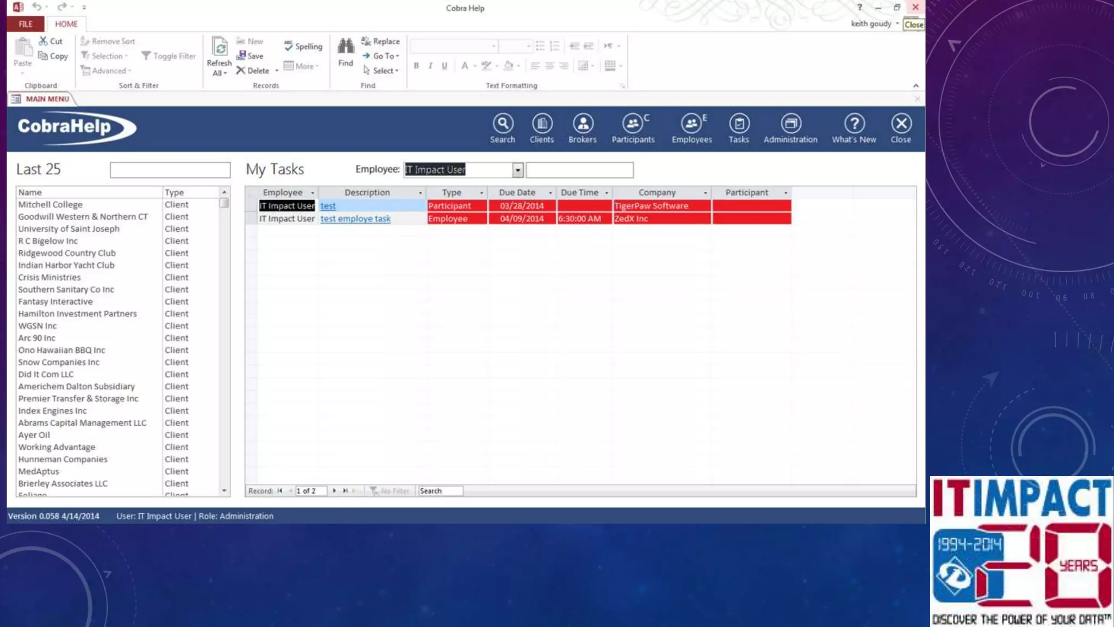Open the Clients section icon
This screenshot has height=627, width=1114.
[542, 128]
